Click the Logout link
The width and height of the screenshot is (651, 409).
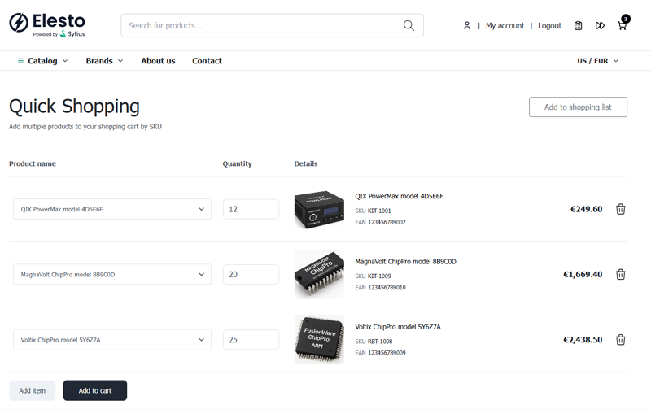point(549,26)
